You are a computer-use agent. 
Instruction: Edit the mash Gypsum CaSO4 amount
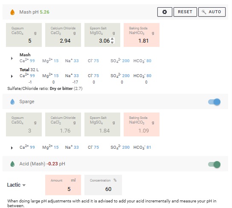[24, 35]
